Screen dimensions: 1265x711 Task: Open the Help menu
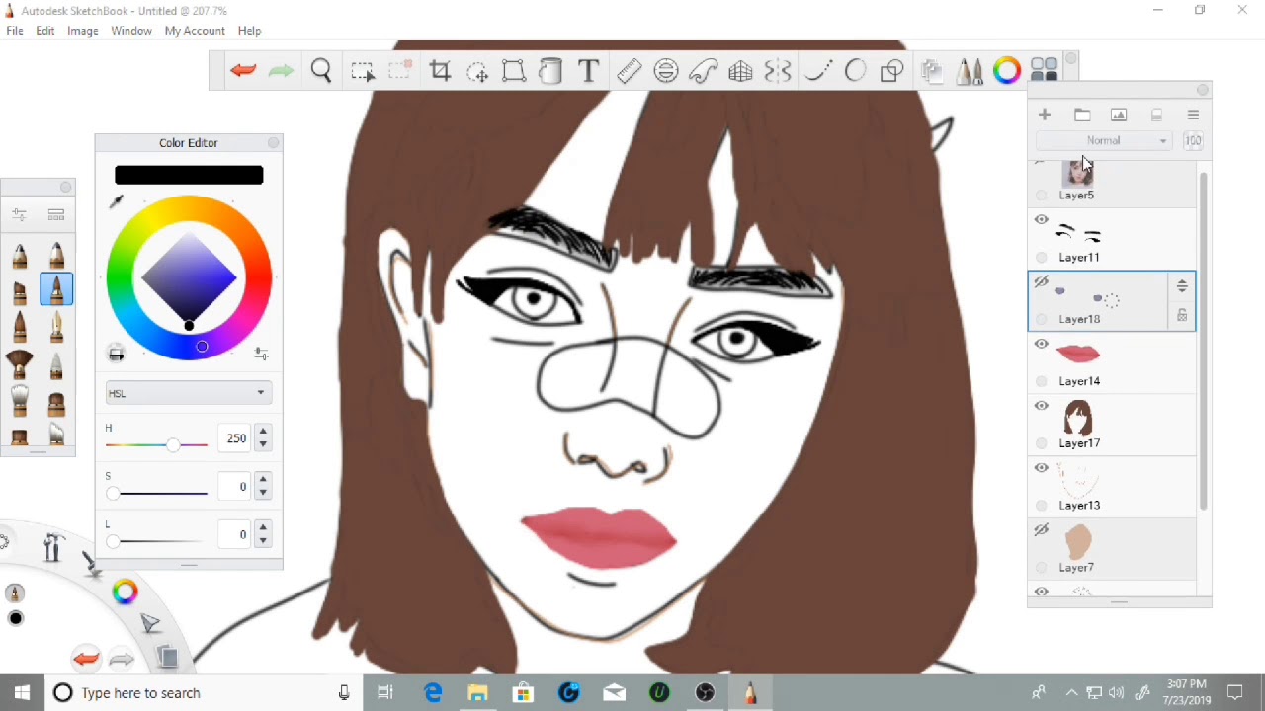pyautogui.click(x=249, y=31)
